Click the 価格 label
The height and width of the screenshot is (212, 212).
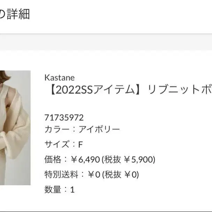click(x=53, y=159)
